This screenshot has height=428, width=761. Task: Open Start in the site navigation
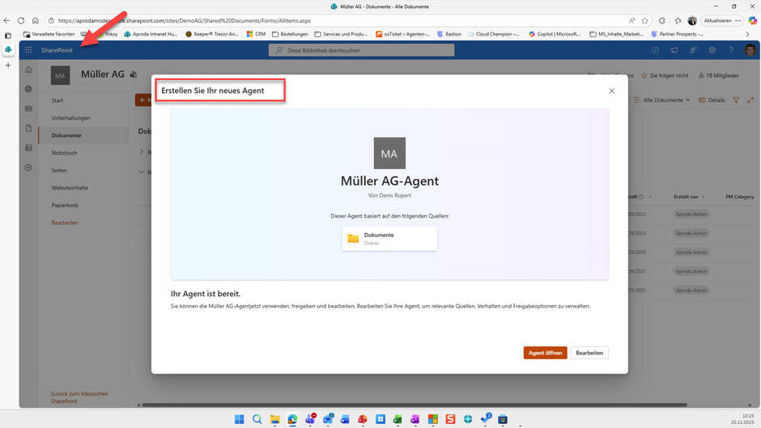tap(57, 100)
